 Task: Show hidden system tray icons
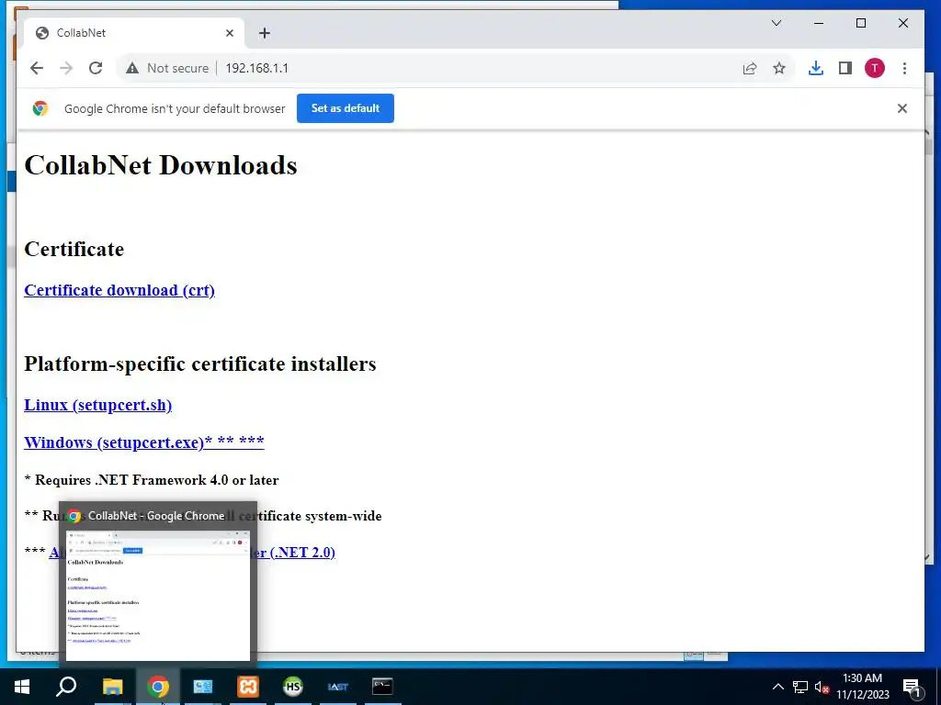pyautogui.click(x=777, y=687)
